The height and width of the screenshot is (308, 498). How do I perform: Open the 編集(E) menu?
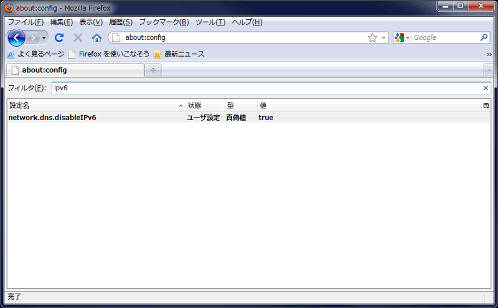pyautogui.click(x=61, y=22)
